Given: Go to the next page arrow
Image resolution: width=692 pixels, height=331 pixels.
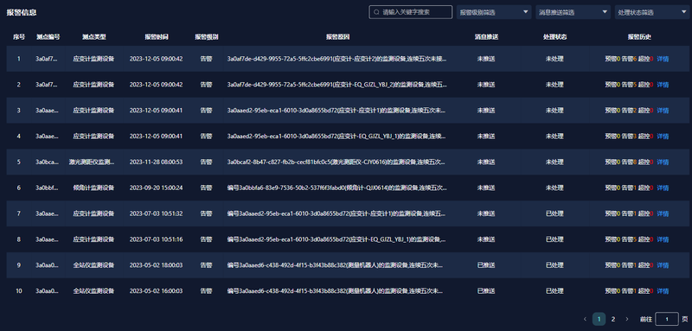Looking at the screenshot, I should [626, 319].
